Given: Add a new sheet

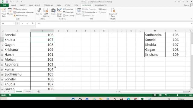Looking at the screenshot, I should (x=39, y=91).
